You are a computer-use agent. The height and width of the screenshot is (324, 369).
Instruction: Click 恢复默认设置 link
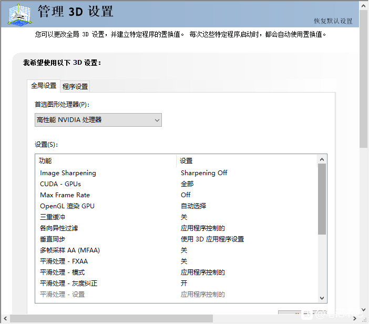[x=333, y=21]
